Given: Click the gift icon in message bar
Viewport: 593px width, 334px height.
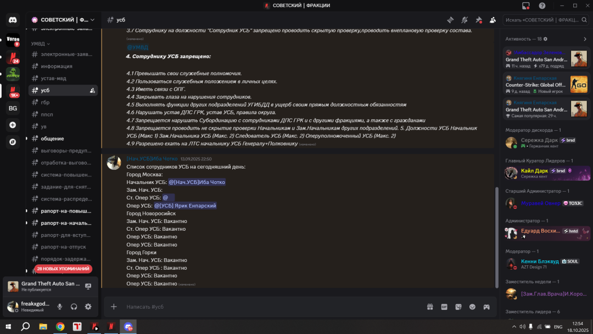Looking at the screenshot, I should point(430,307).
